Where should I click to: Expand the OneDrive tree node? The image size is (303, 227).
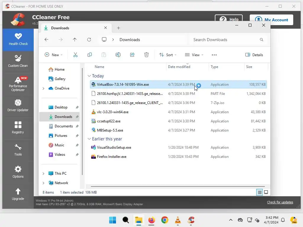(43, 88)
